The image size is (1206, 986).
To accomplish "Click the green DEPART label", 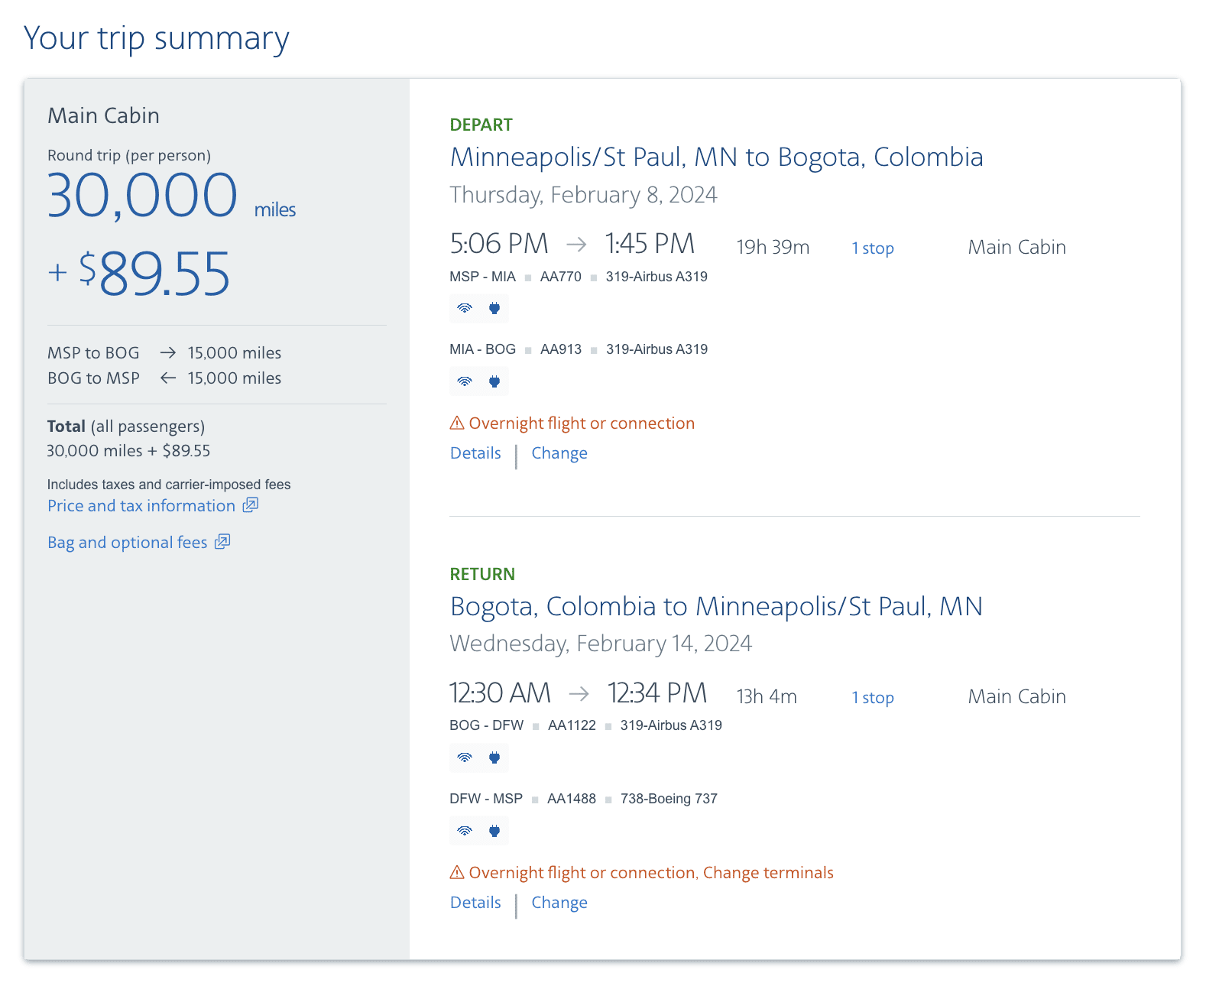I will [481, 125].
